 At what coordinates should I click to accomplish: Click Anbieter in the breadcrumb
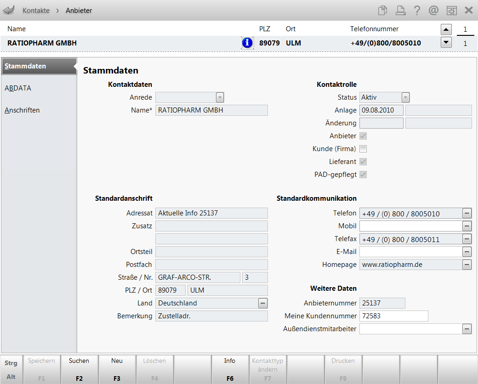coord(79,11)
